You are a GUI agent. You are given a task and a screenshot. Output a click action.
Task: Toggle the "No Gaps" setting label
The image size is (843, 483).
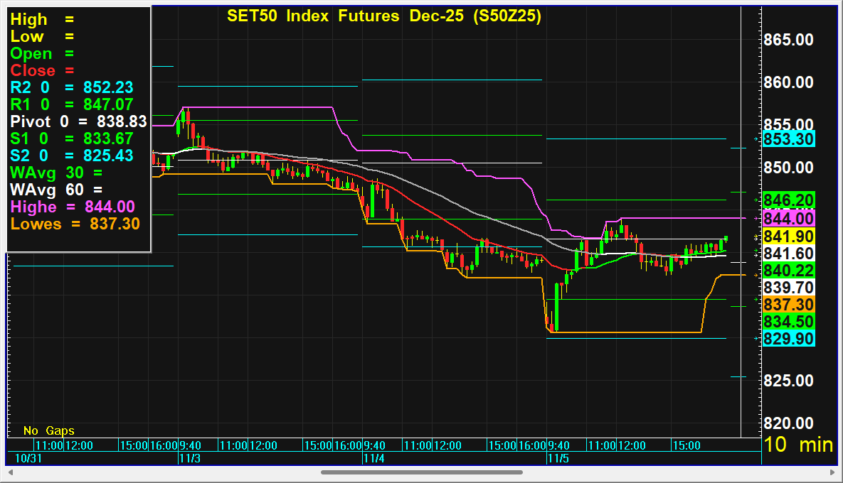48,430
